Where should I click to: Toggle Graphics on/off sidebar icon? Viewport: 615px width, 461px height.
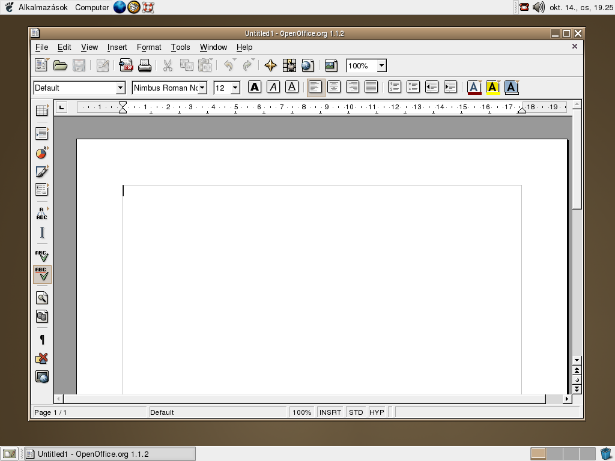(42, 358)
